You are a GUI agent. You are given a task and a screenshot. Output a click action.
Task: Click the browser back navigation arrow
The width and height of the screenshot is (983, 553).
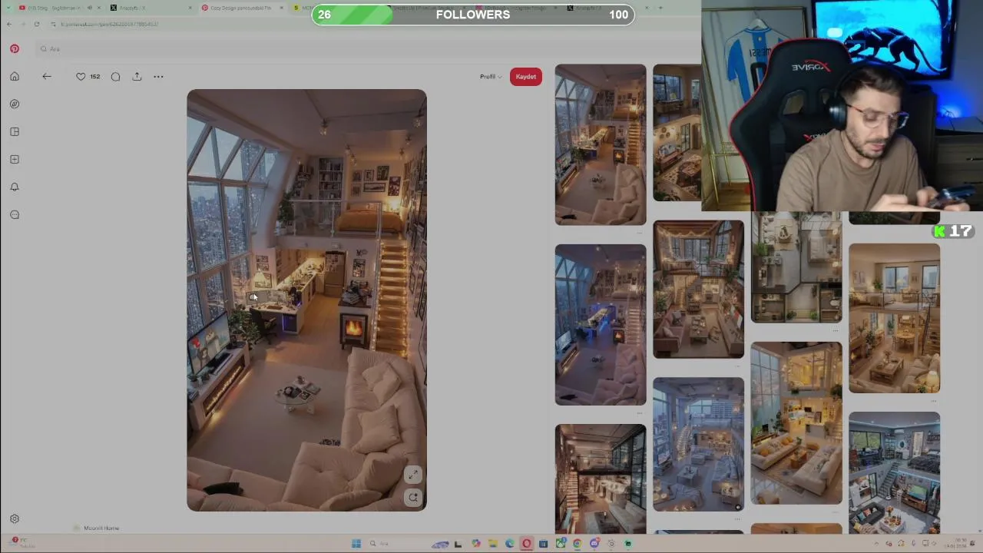[x=8, y=24]
